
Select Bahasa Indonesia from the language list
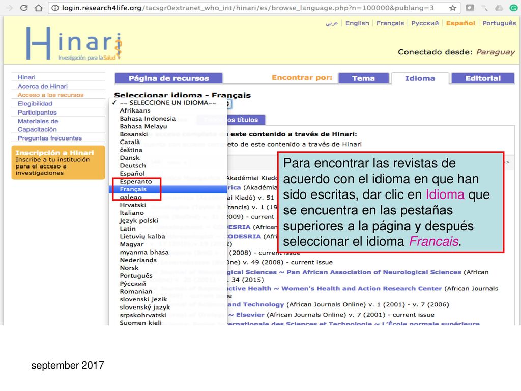(x=168, y=118)
